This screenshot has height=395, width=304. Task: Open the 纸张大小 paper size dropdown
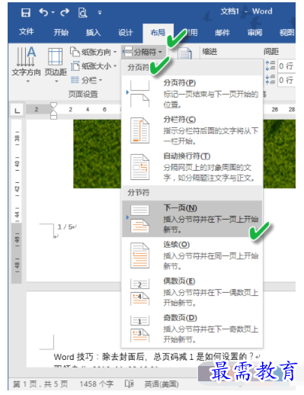click(x=93, y=66)
